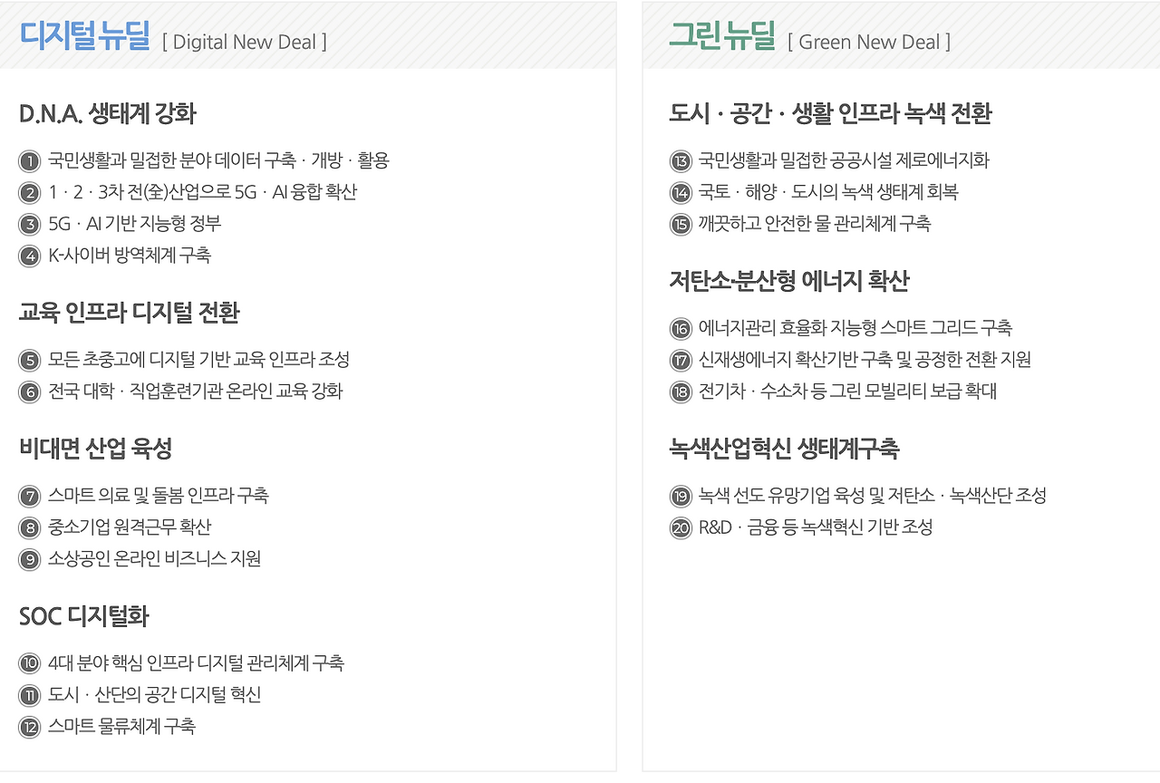Image resolution: width=1160 pixels, height=783 pixels.
Task: Click the number 13 circle icon
Action: point(681,162)
